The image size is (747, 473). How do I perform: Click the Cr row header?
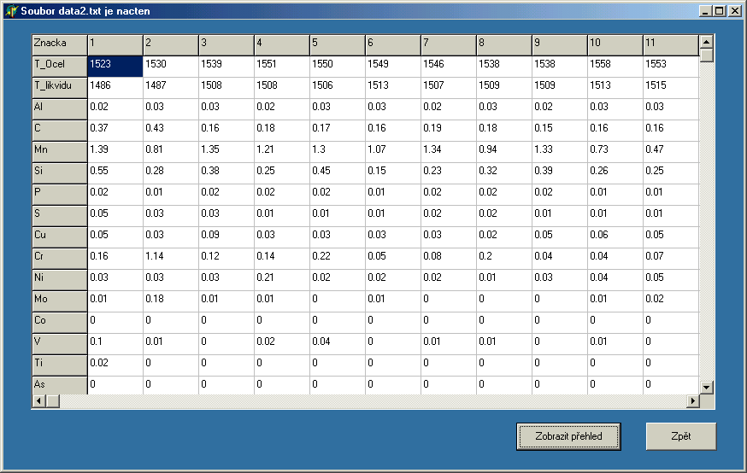tap(60, 260)
